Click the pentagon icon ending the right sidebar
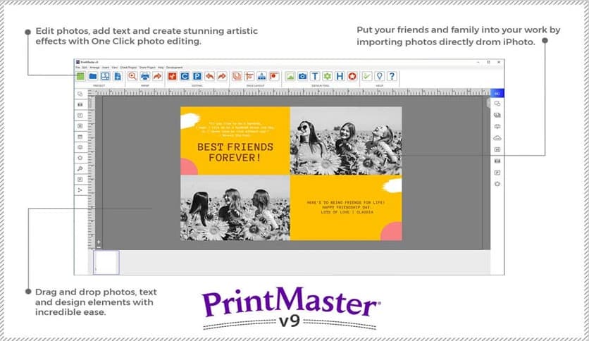This screenshot has width=589, height=341. 497,184
